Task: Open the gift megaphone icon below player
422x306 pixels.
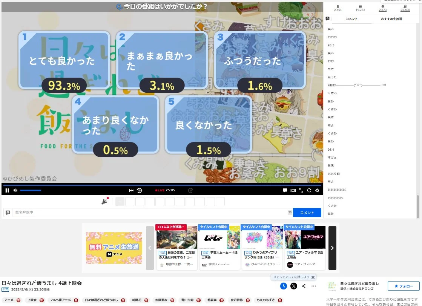Action: pos(105,201)
